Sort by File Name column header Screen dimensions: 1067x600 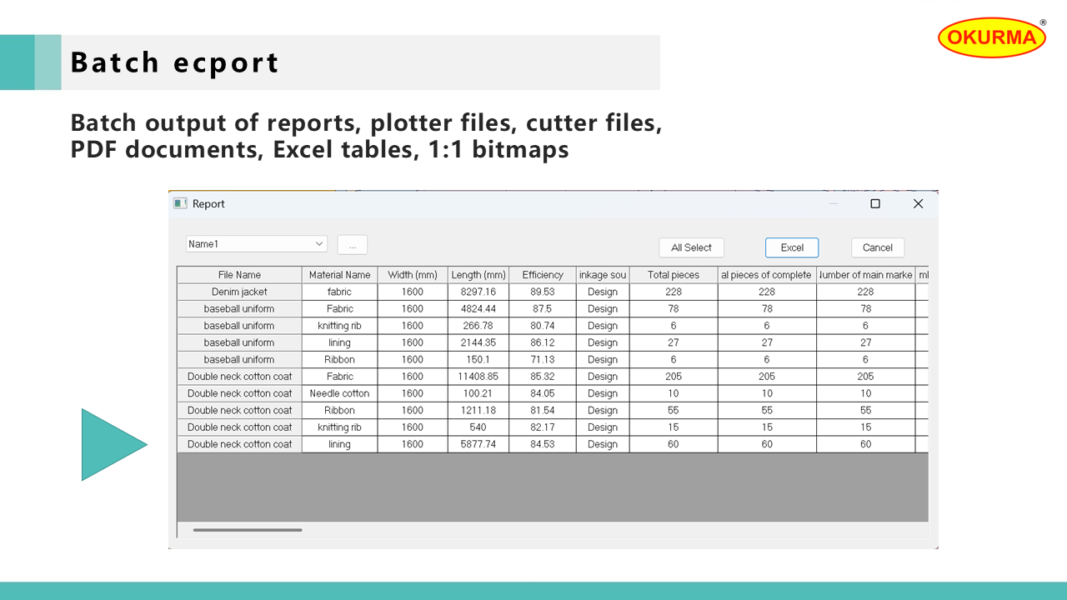(239, 275)
